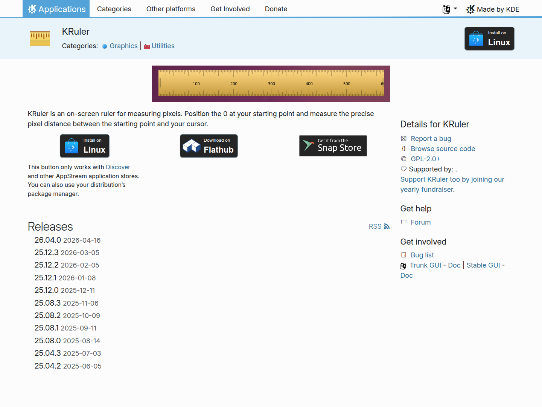
Task: Open the Get Involved nav item
Action: 230,9
